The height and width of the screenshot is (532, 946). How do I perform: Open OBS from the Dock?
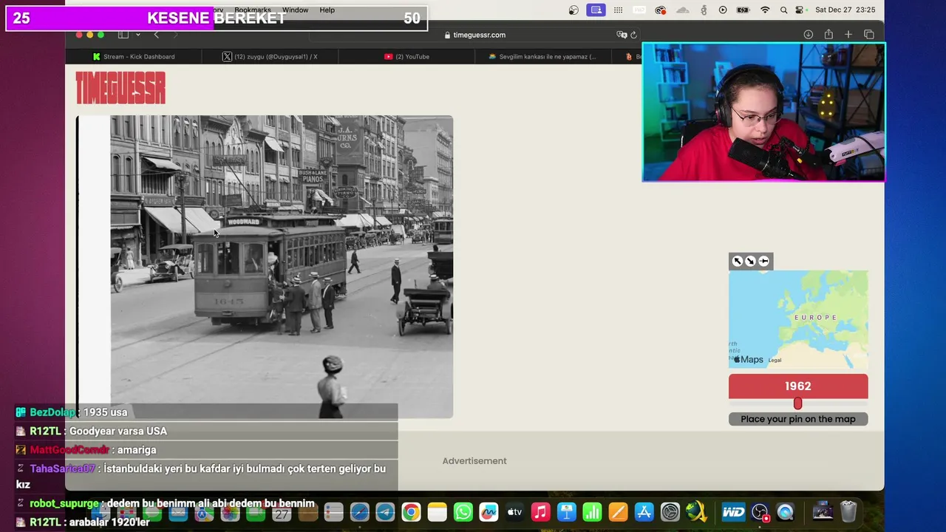[760, 511]
